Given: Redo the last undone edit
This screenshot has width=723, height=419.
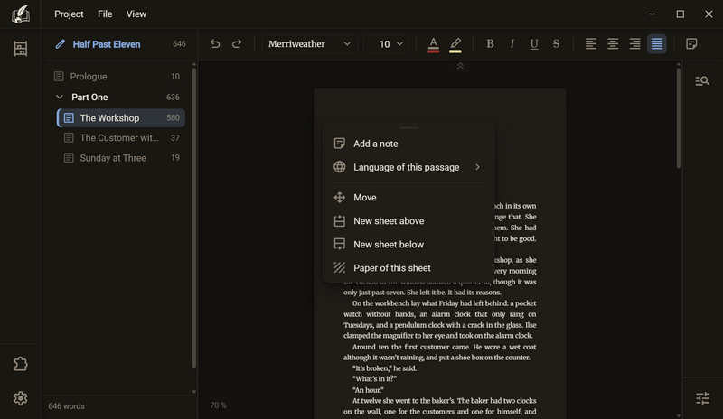Looking at the screenshot, I should (237, 43).
